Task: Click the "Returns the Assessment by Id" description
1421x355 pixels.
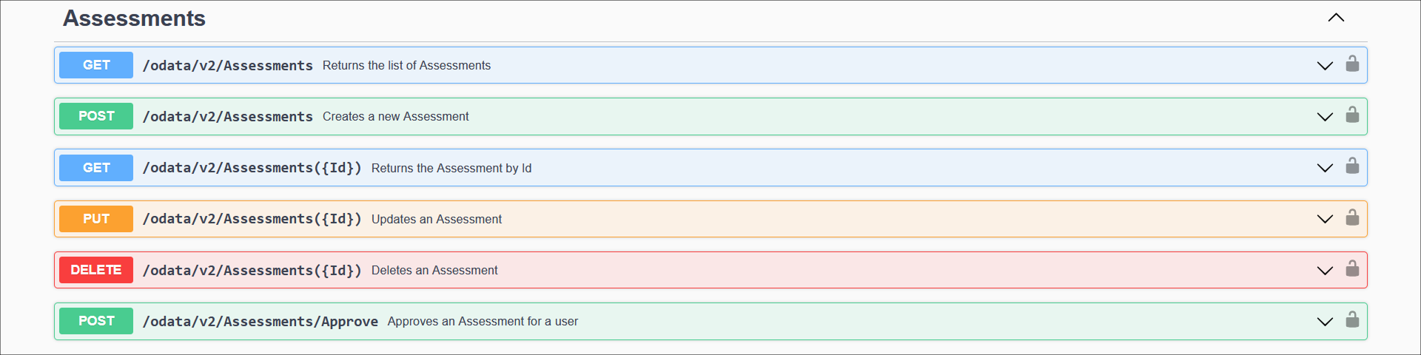Action: tap(451, 168)
